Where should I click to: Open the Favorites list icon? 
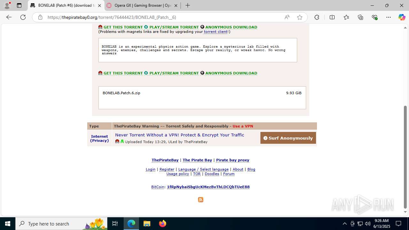[x=346, y=17]
